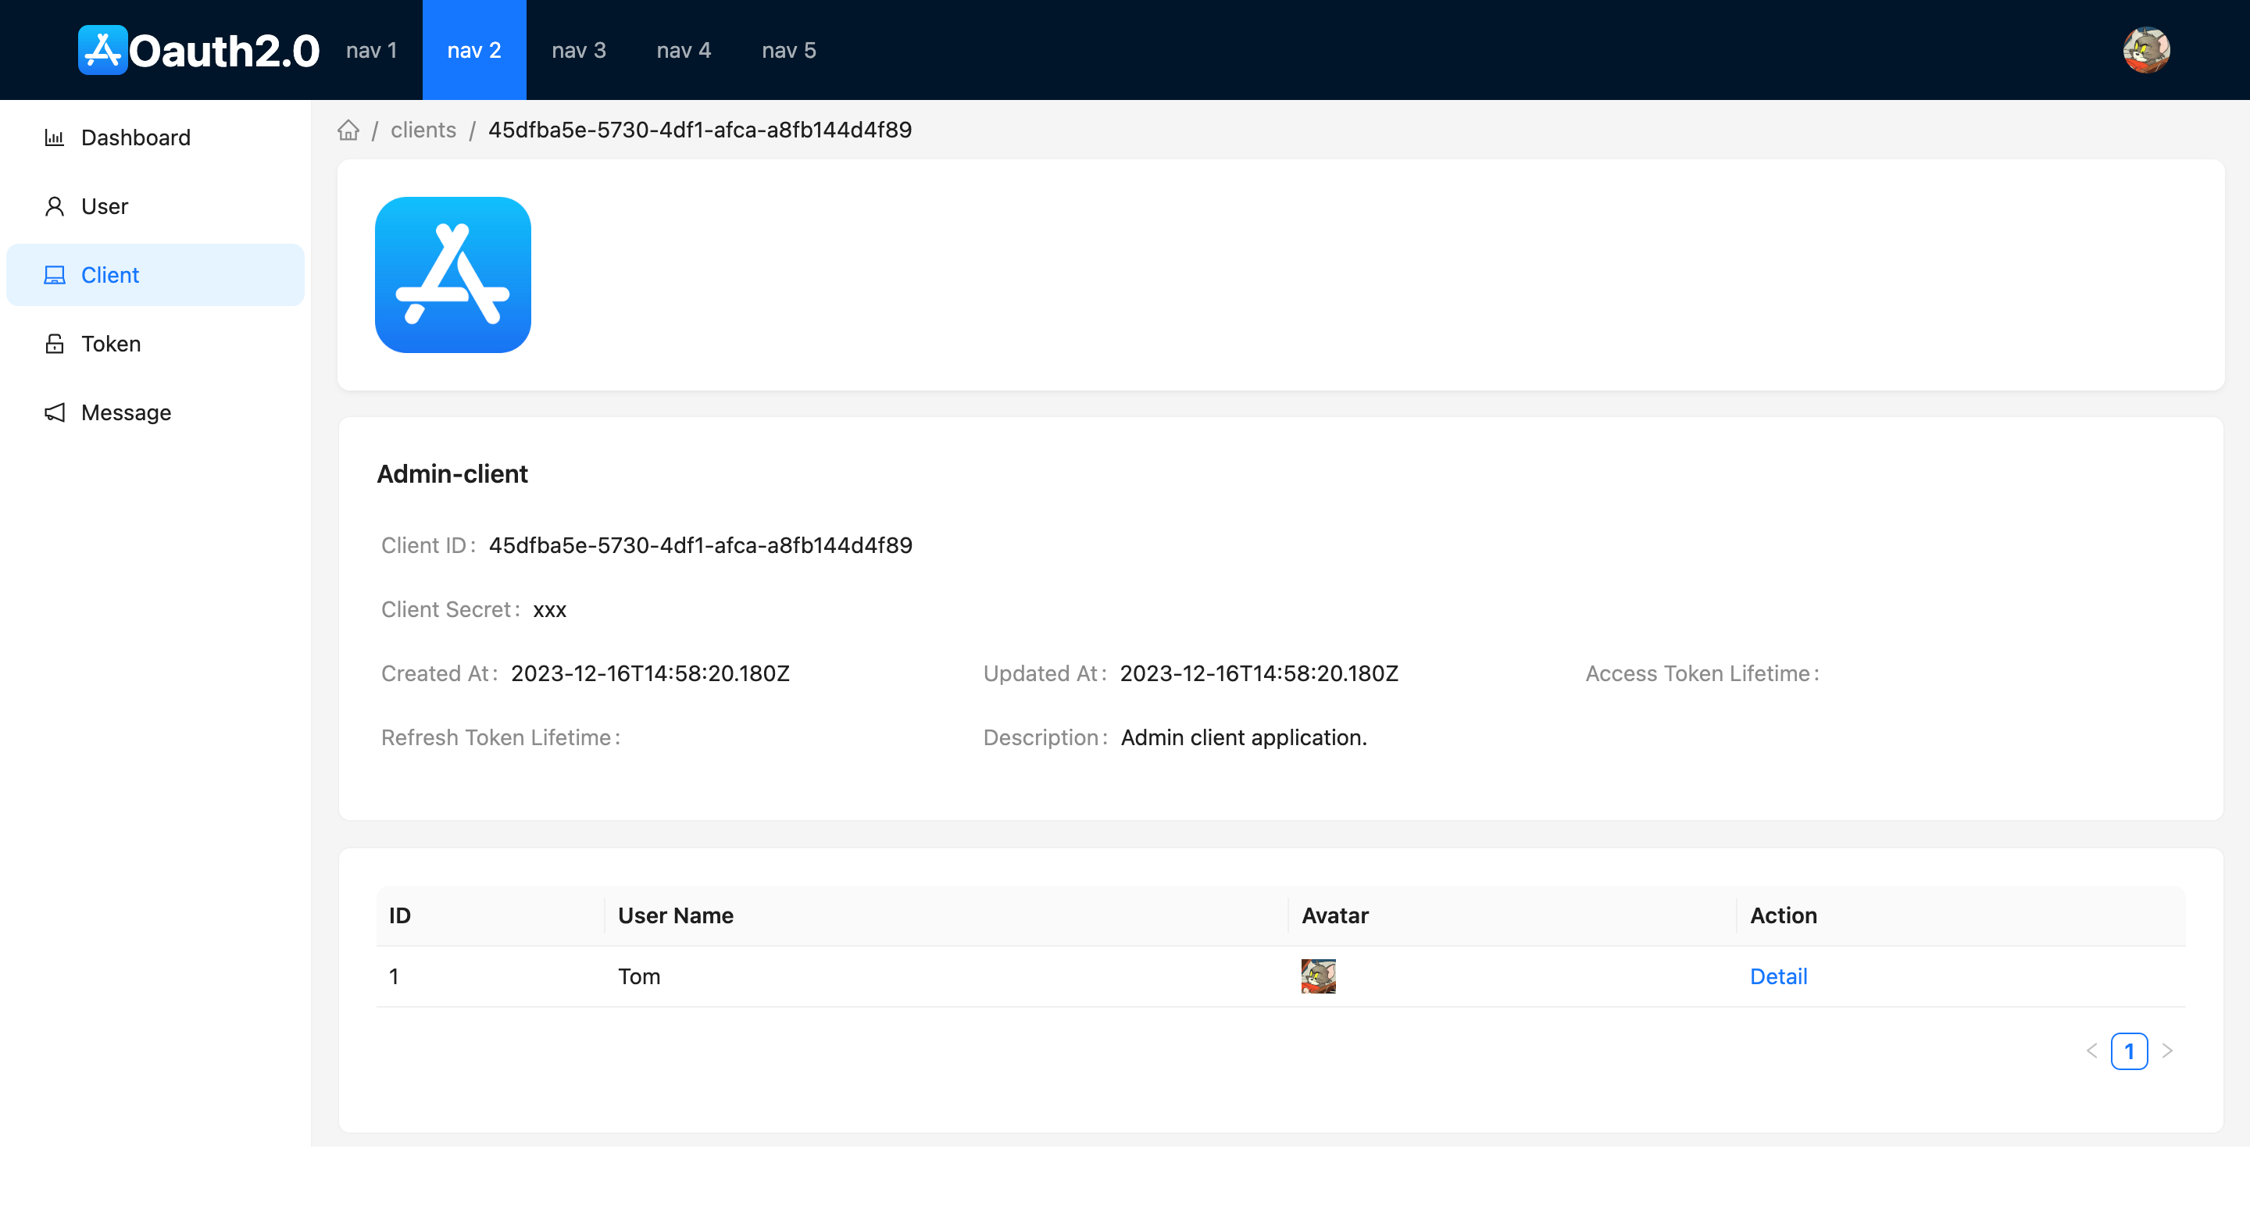Open Detail link for user Tom
The height and width of the screenshot is (1231, 2250).
(x=1777, y=976)
